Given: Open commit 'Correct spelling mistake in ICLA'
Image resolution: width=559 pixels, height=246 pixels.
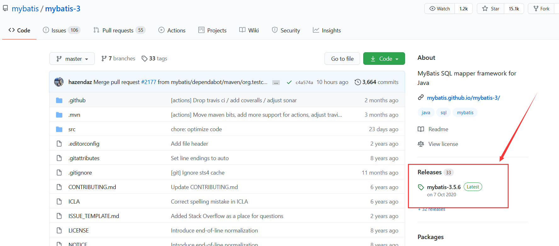Looking at the screenshot, I should [x=209, y=202].
